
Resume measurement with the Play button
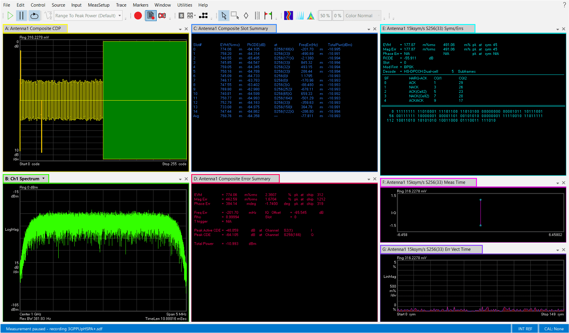[x=10, y=15]
